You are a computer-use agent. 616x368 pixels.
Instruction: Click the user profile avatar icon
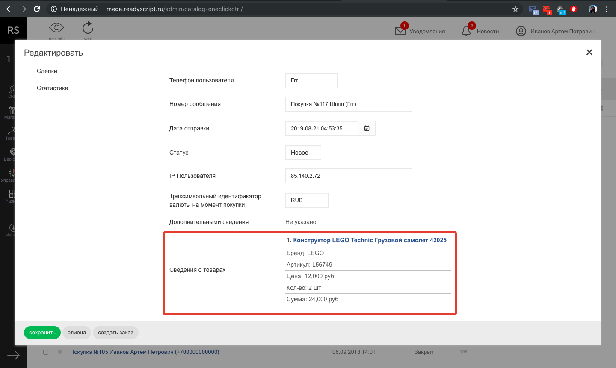point(521,31)
